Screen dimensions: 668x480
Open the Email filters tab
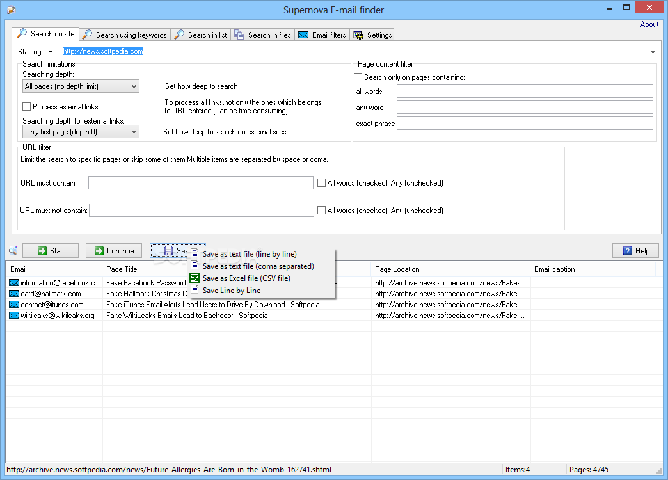[322, 35]
